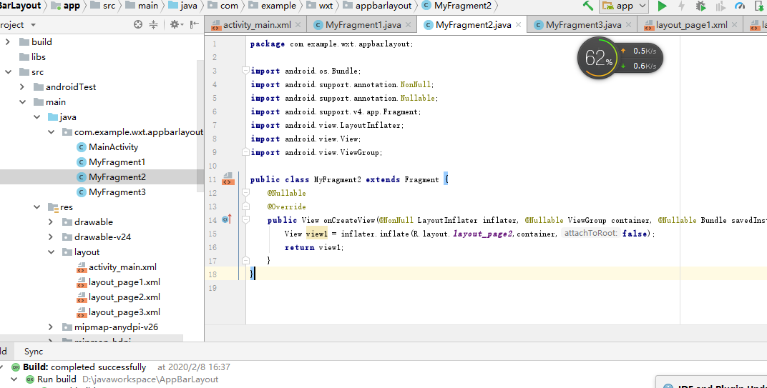Click the example breadcrumb in navigation bar
The height and width of the screenshot is (388, 767).
pyautogui.click(x=272, y=6)
